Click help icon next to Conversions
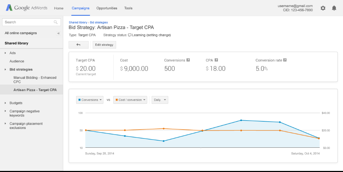The width and height of the screenshot is (343, 172). 188,60
